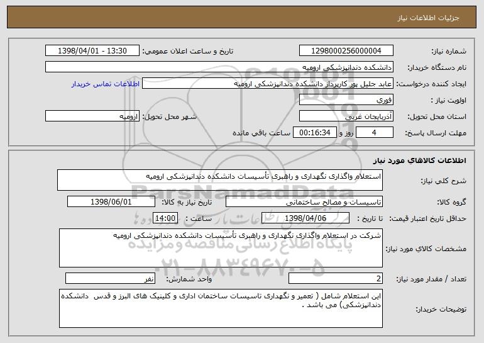Image resolution: width=484 pixels, height=343 pixels.
Task: Click the گروه کالا label
Action: tap(451, 203)
